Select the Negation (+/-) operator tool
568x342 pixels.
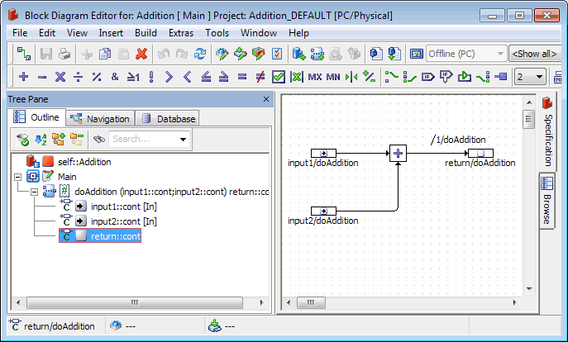point(370,77)
